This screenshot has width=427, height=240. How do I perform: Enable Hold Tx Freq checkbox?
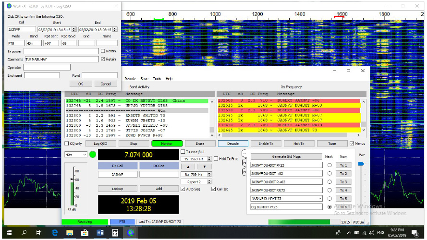[x=216, y=158]
